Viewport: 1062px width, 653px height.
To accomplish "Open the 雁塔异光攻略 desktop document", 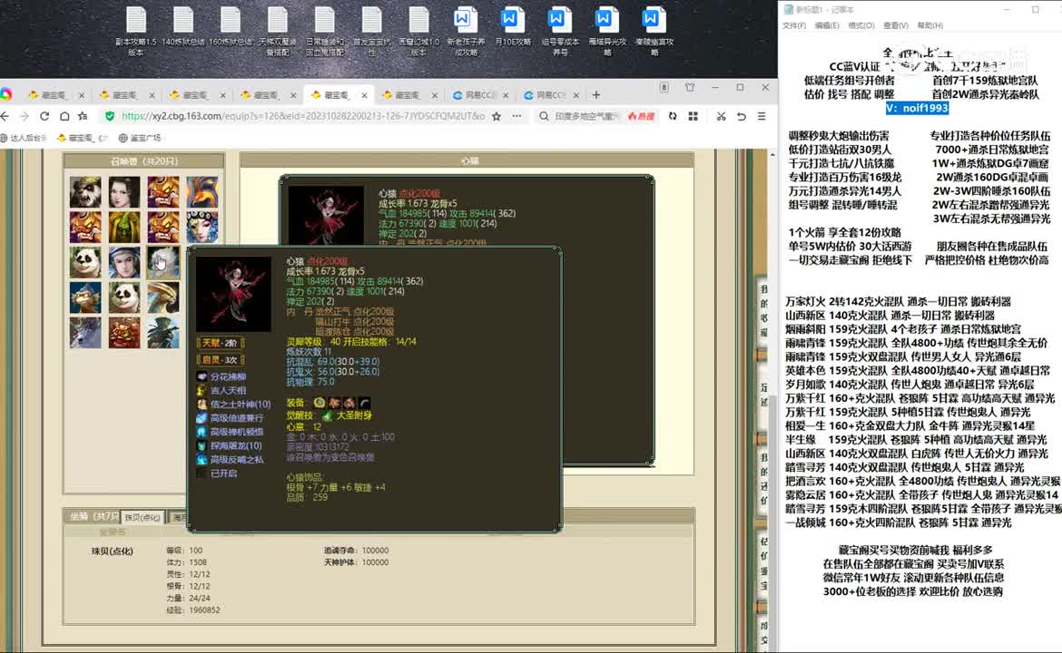I will click(x=607, y=31).
